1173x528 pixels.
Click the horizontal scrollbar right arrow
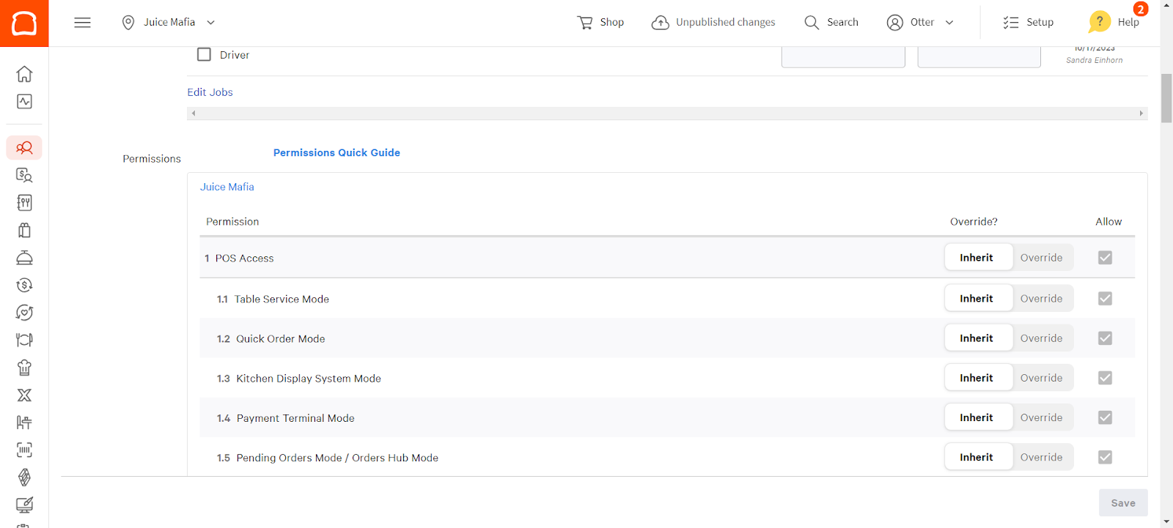[x=1141, y=114]
